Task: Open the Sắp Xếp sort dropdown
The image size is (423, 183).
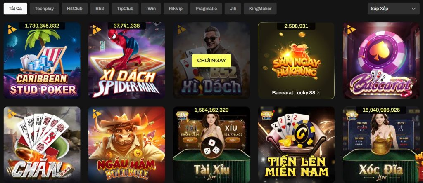Action: click(x=393, y=9)
